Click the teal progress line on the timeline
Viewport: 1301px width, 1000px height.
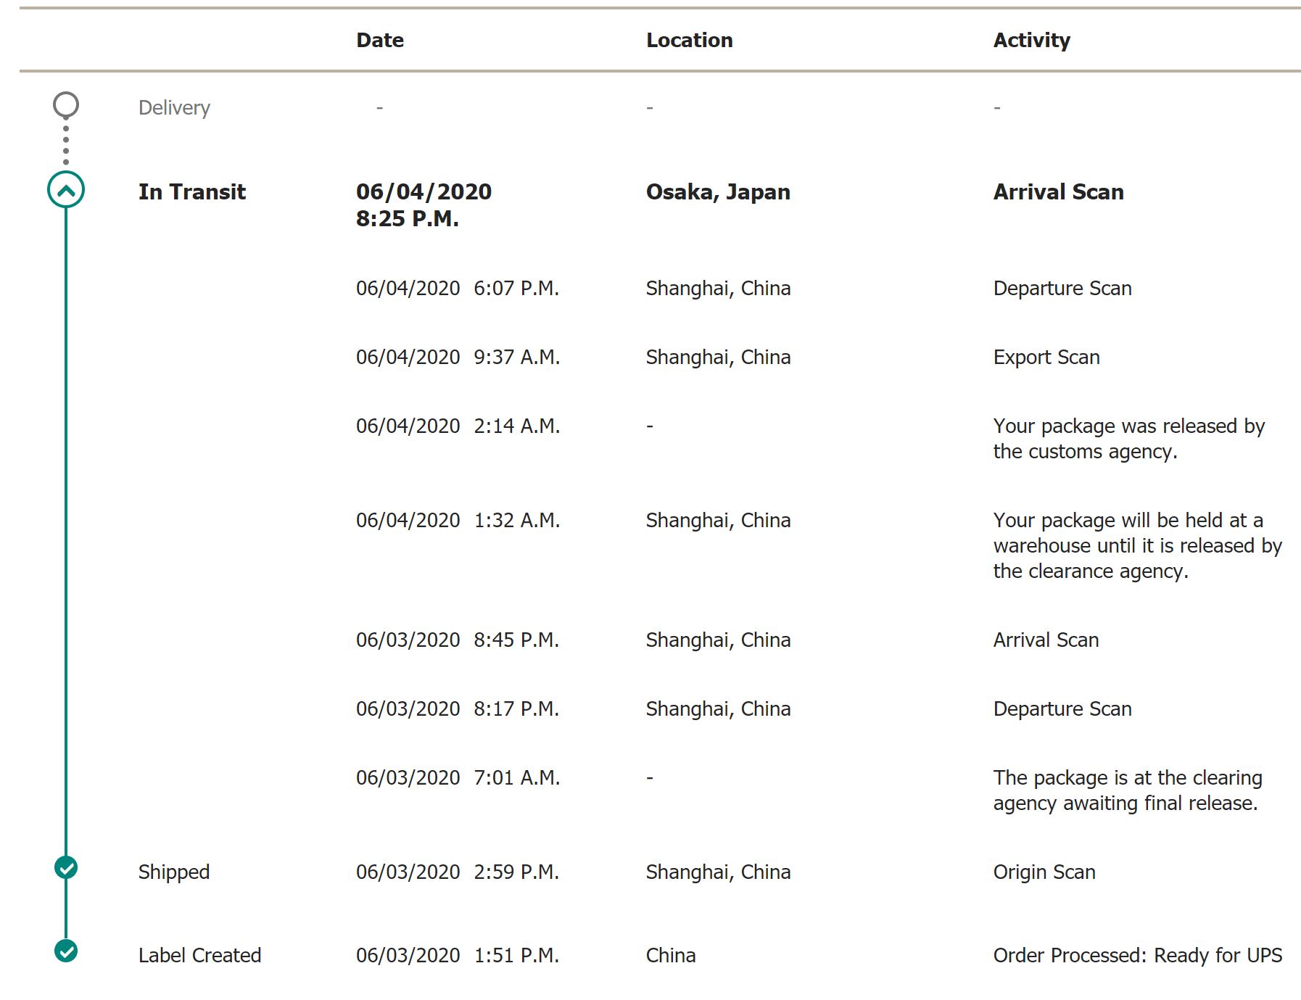coord(66,508)
